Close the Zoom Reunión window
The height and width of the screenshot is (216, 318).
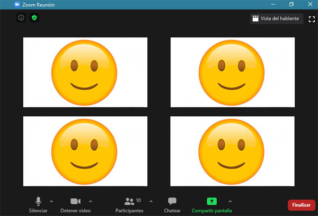pos(310,4)
